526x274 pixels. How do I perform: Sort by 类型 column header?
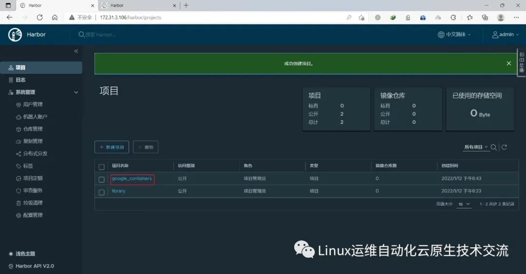coord(314,166)
